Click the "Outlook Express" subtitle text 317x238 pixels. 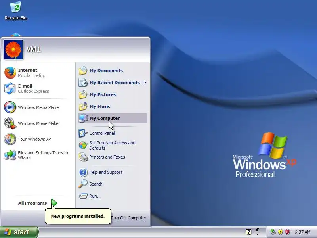click(x=33, y=91)
